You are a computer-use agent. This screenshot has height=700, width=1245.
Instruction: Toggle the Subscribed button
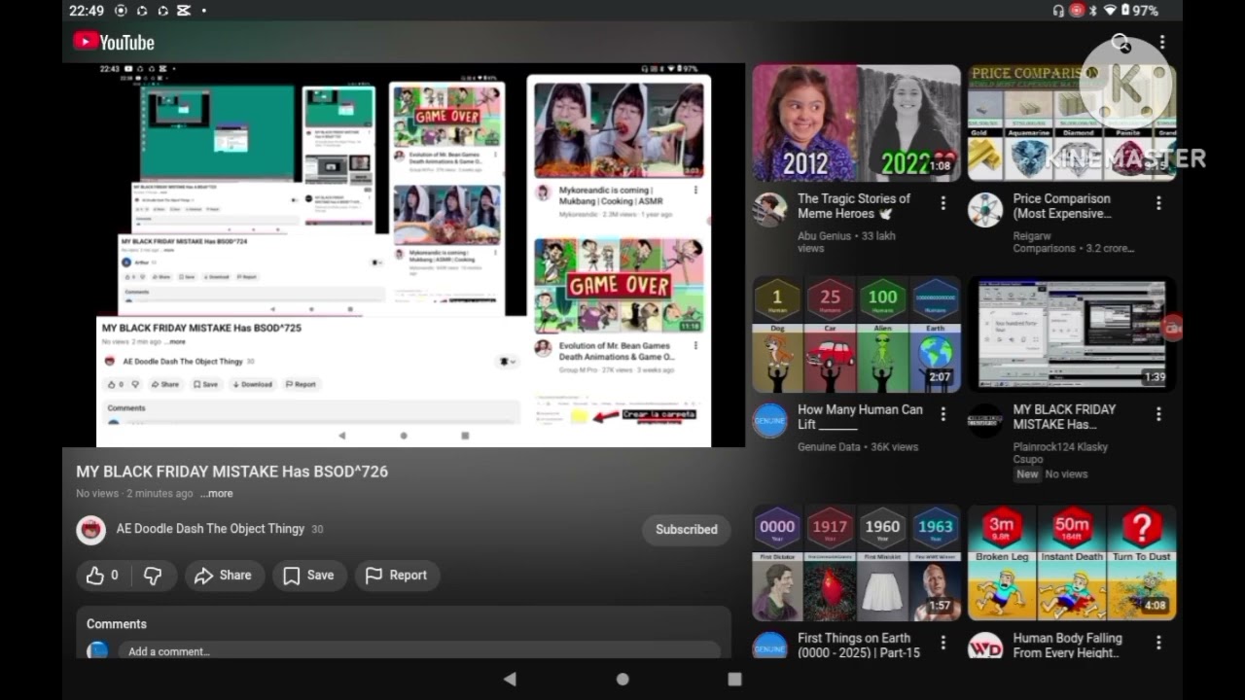686,530
